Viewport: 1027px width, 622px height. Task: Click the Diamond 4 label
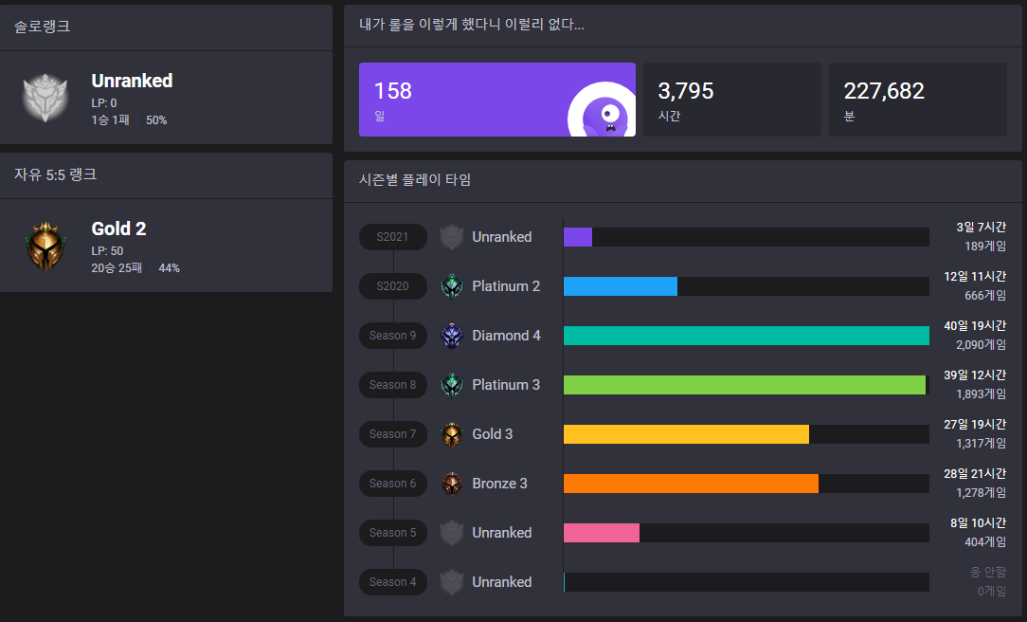click(x=506, y=336)
